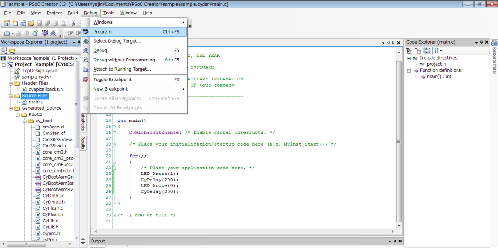Click the Cut scissors toolbar icon

(74, 23)
